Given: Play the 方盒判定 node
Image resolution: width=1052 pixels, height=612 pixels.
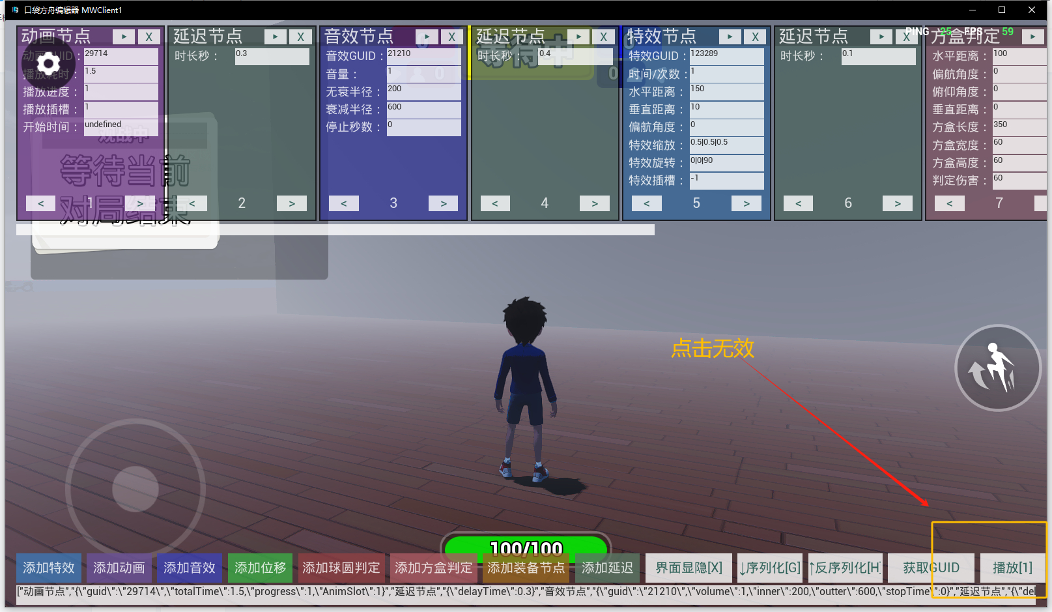Looking at the screenshot, I should point(1032,37).
